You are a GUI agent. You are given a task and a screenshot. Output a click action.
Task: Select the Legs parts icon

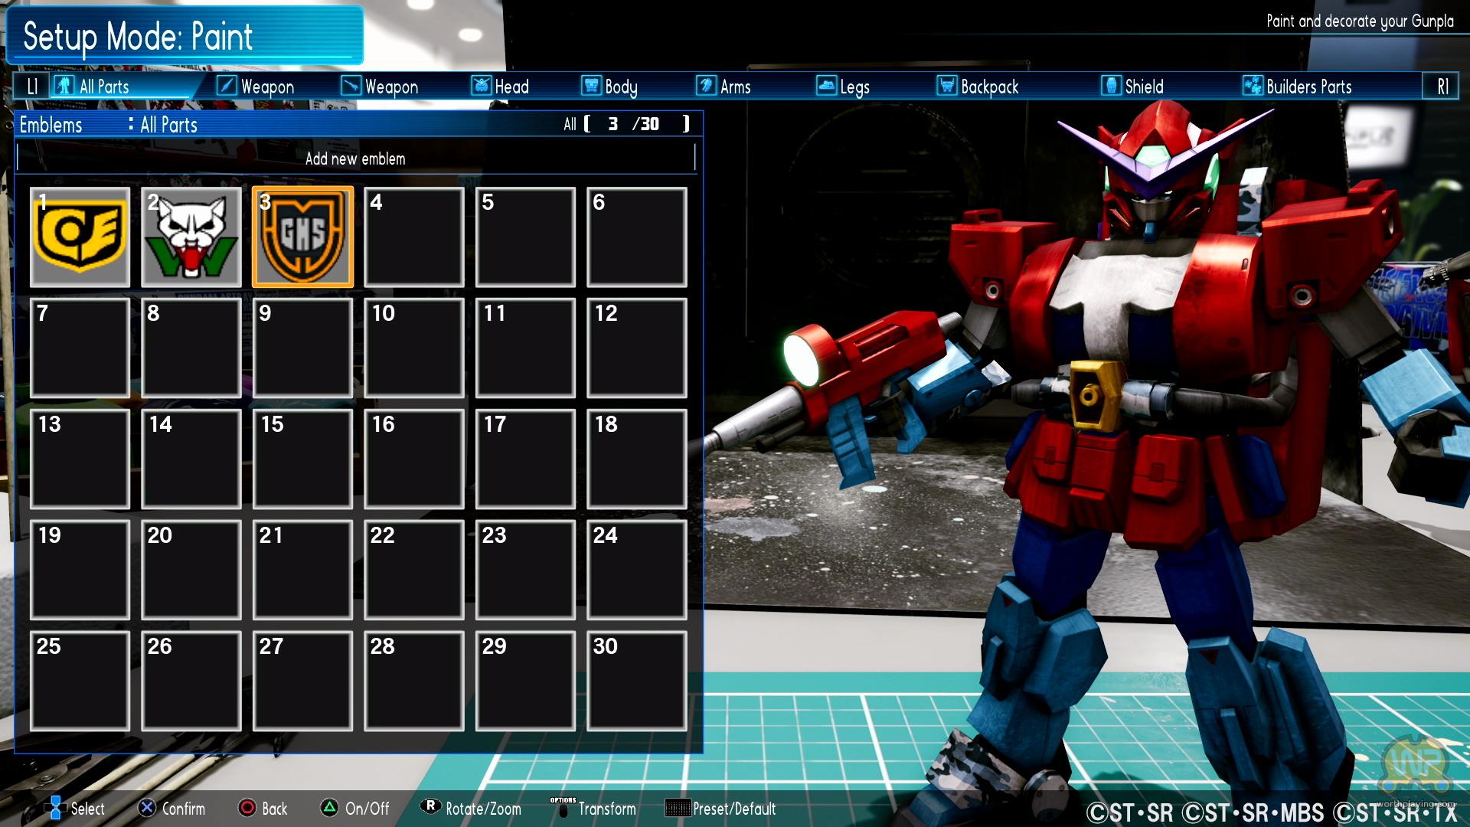tap(826, 86)
